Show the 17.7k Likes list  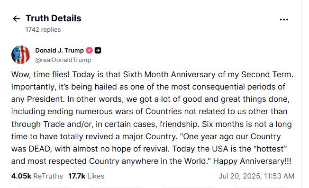pyautogui.click(x=86, y=176)
